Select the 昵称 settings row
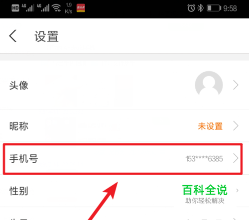The width and height of the screenshot is (249, 220). [124, 126]
